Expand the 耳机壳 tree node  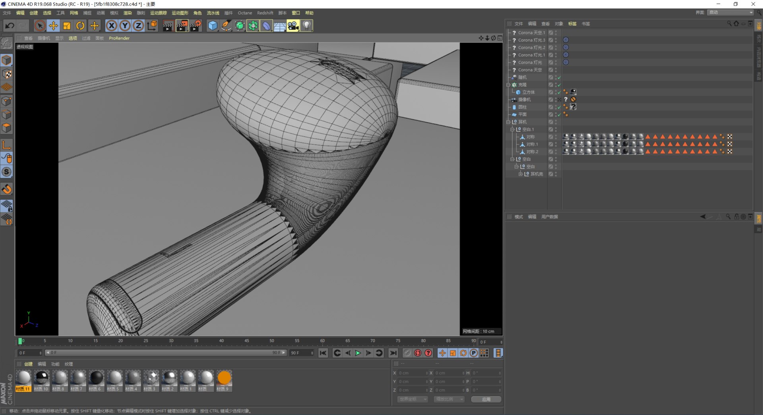coord(521,174)
